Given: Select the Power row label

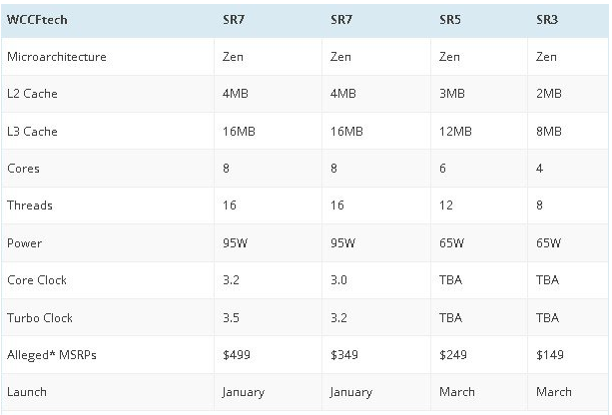Looking at the screenshot, I should pyautogui.click(x=24, y=242).
